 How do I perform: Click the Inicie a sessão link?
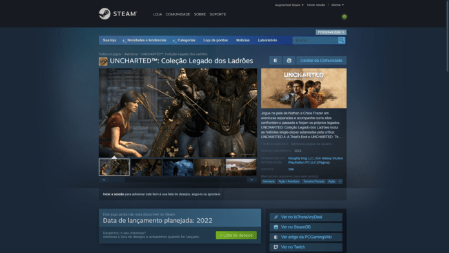[x=114, y=194]
